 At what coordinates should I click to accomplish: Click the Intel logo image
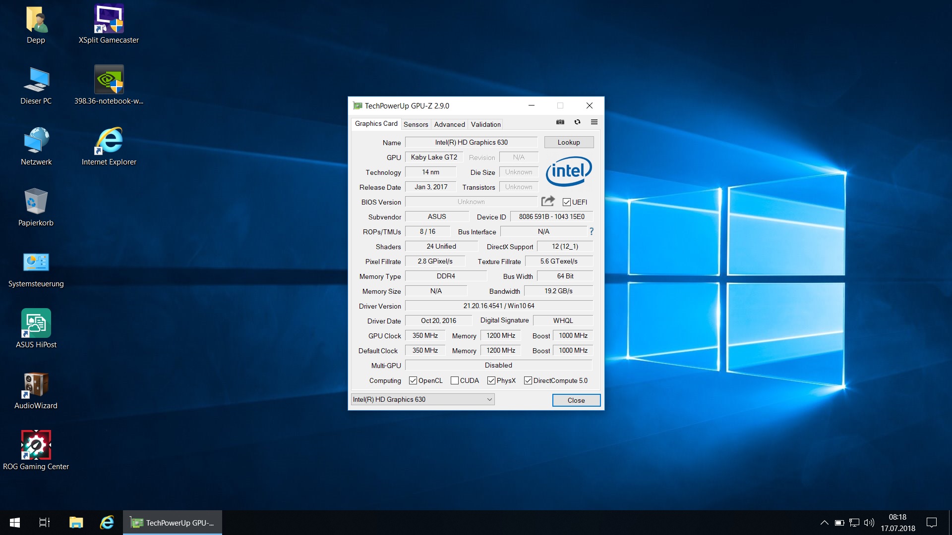569,171
